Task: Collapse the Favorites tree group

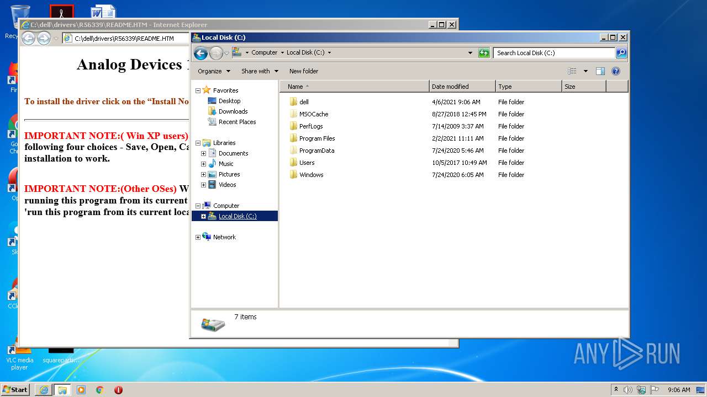Action: point(198,90)
